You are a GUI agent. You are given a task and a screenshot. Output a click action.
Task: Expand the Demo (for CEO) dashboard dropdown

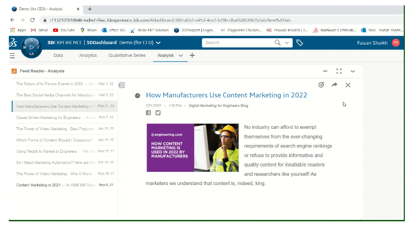pyautogui.click(x=158, y=43)
